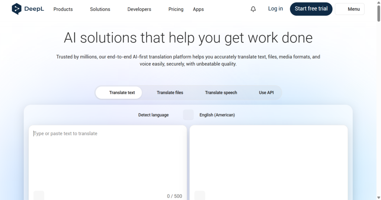
Task: Switch to the Translate files tab
Action: 170,93
